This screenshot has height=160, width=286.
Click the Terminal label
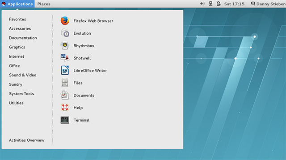coord(81,120)
